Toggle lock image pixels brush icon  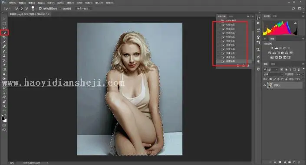click(x=275, y=79)
